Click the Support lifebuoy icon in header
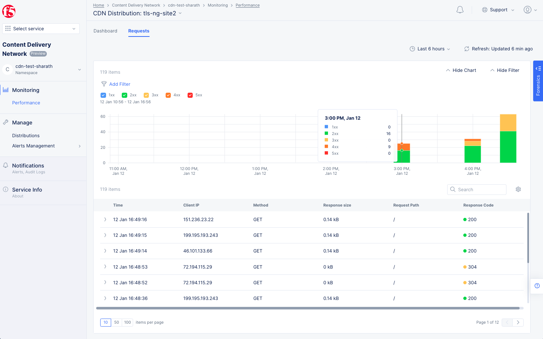 [x=484, y=10]
